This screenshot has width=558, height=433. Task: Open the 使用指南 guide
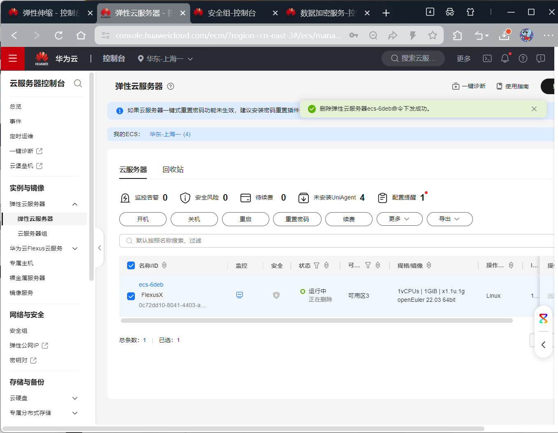point(512,86)
